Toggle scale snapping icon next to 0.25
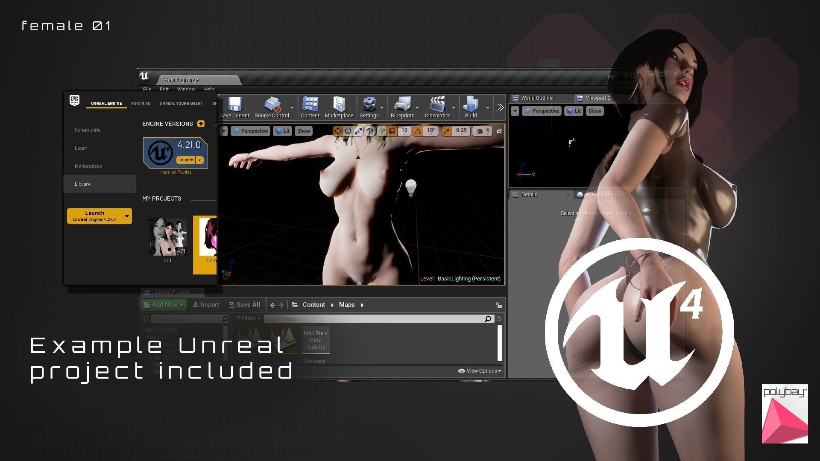Viewport: 820px width, 461px height. click(447, 131)
